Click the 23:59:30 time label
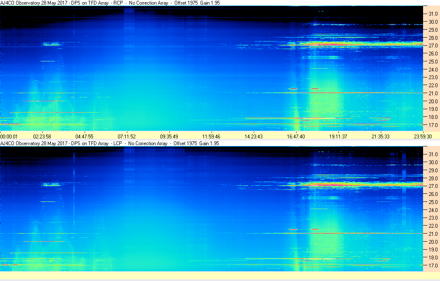This screenshot has width=440, height=281. click(423, 137)
